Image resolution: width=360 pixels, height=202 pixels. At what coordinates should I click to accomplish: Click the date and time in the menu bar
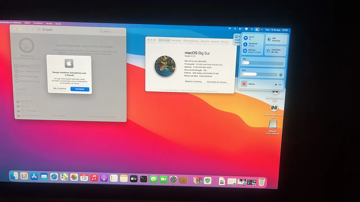(x=276, y=30)
